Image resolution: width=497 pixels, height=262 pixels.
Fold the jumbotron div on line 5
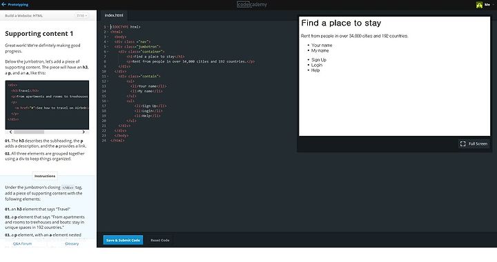coord(107,47)
